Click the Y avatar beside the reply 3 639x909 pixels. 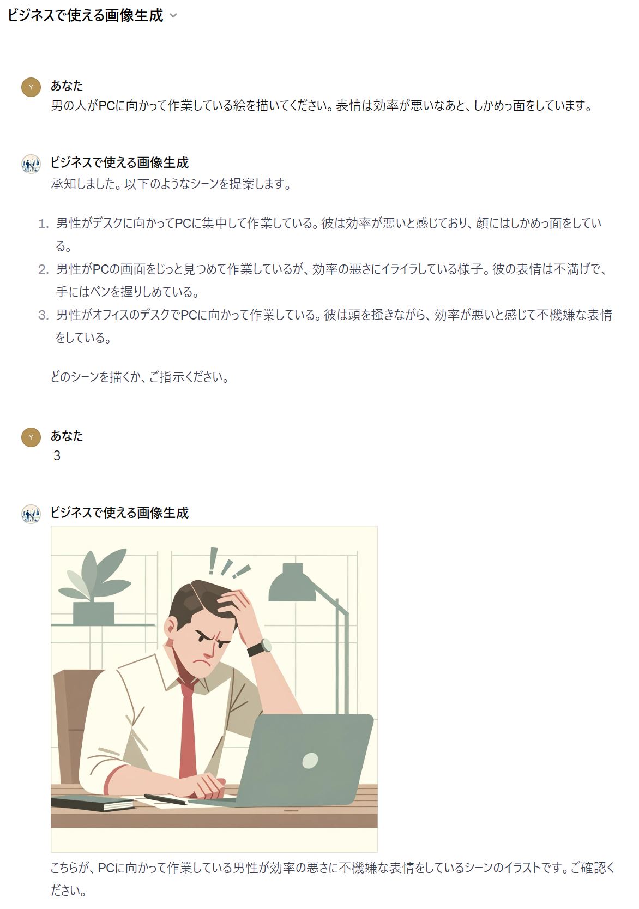coord(31,437)
